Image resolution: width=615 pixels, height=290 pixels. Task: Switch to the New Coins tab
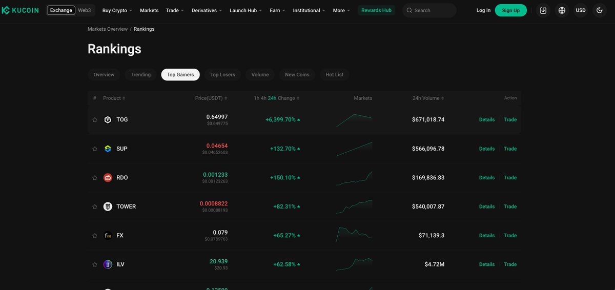click(297, 75)
